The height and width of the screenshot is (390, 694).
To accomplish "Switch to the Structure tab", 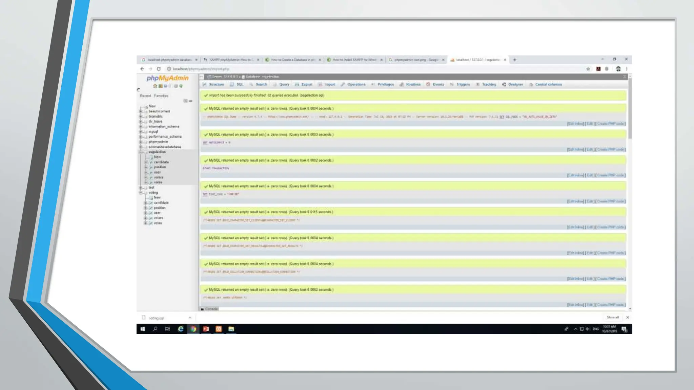I will pyautogui.click(x=216, y=85).
